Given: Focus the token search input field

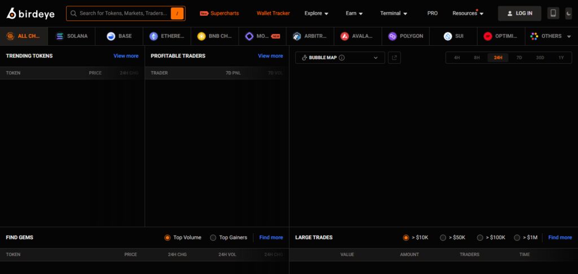Looking at the screenshot, I should (x=124, y=13).
